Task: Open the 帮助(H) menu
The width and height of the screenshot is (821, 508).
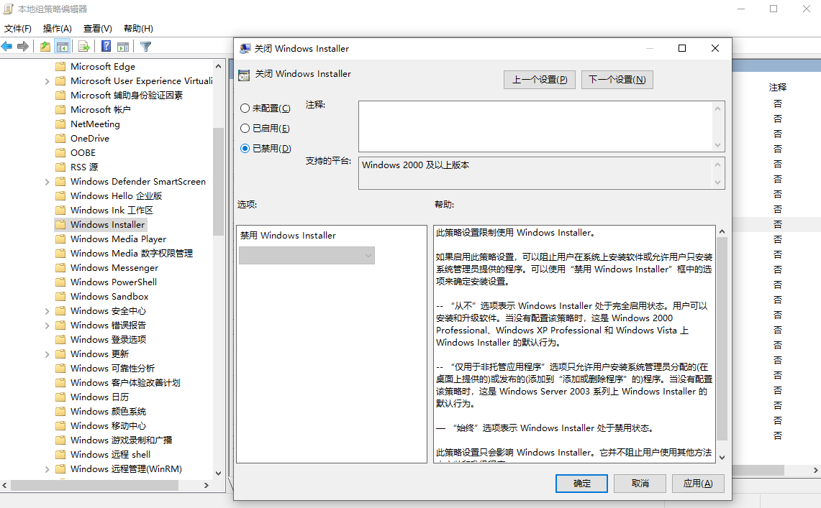Action: tap(138, 28)
